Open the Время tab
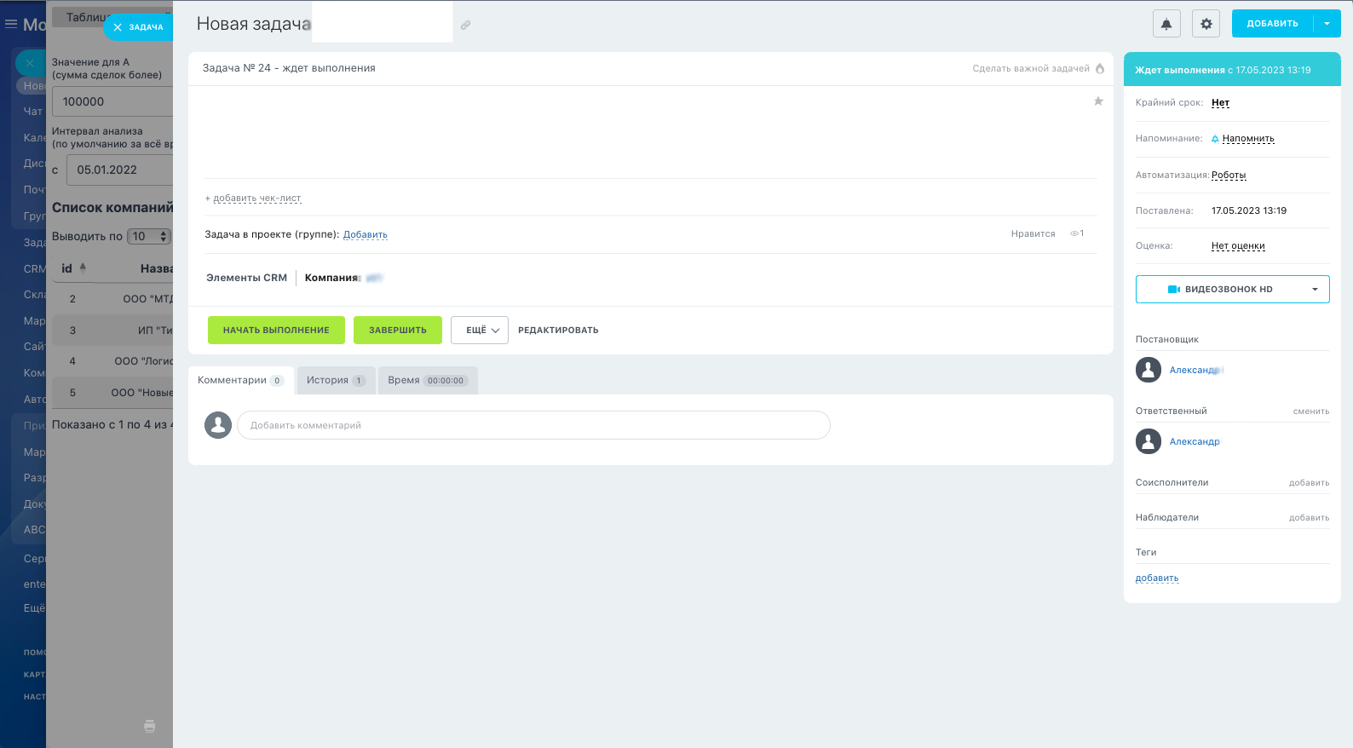The width and height of the screenshot is (1353, 748). pos(428,380)
